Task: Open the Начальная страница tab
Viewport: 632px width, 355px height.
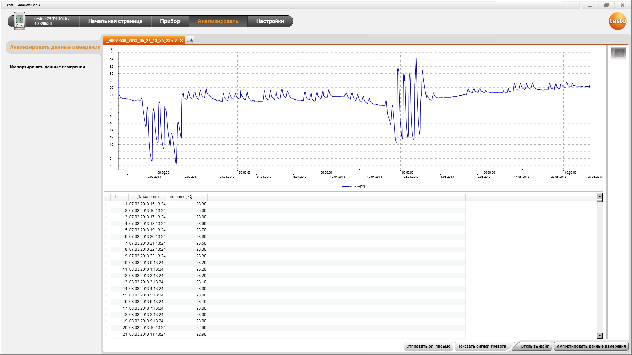Action: point(115,21)
